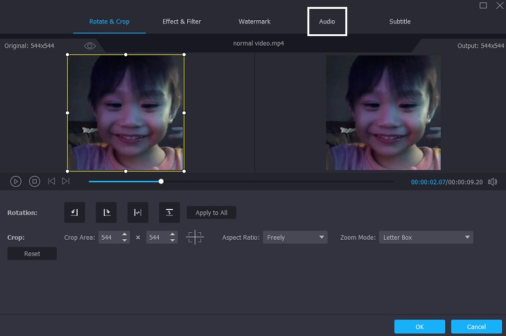This screenshot has width=506, height=336.
Task: Play the video preview
Action: pos(16,182)
